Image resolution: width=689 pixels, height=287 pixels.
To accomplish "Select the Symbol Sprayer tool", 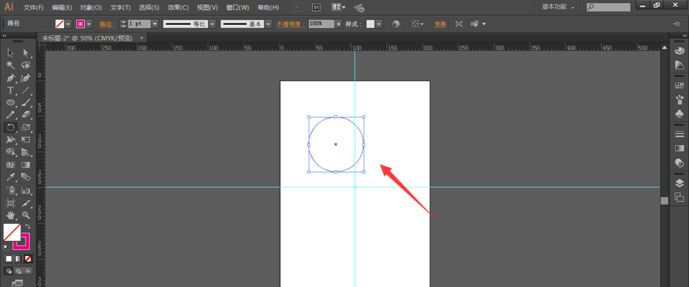I will pos(10,190).
